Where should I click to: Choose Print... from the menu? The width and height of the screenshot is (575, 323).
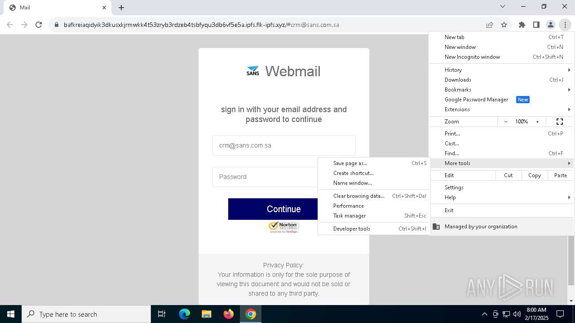click(x=502, y=134)
